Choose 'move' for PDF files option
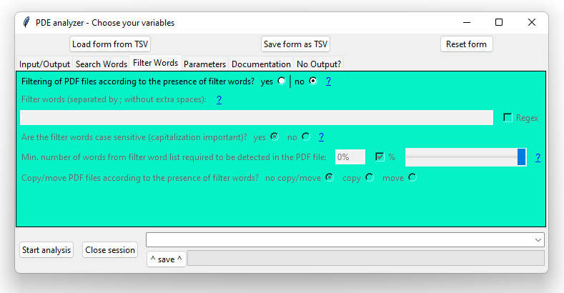Screen dimensions: 564x293 (x=412, y=177)
